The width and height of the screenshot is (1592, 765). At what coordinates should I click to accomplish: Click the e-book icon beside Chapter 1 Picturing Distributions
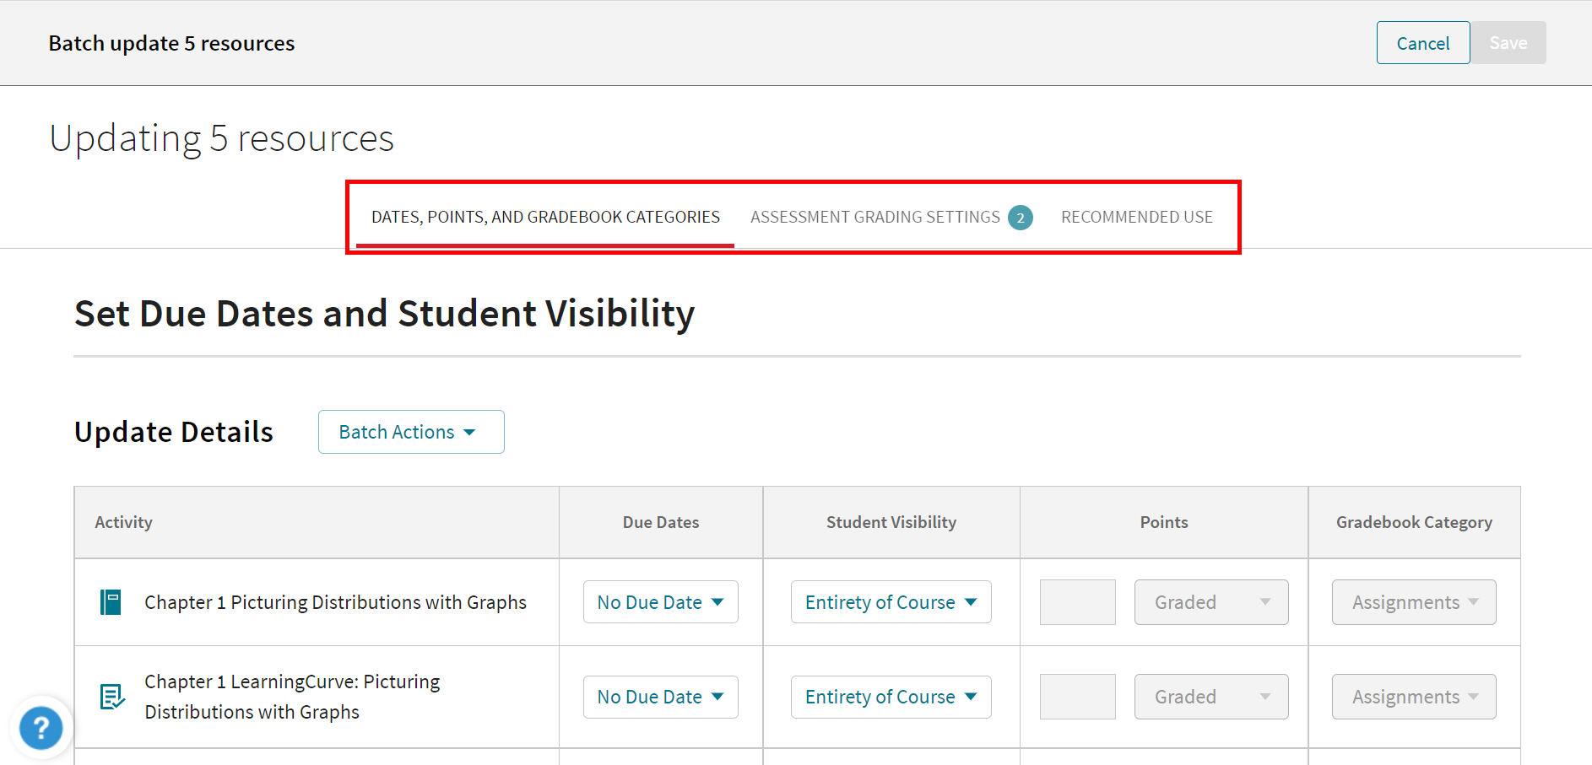click(x=111, y=601)
